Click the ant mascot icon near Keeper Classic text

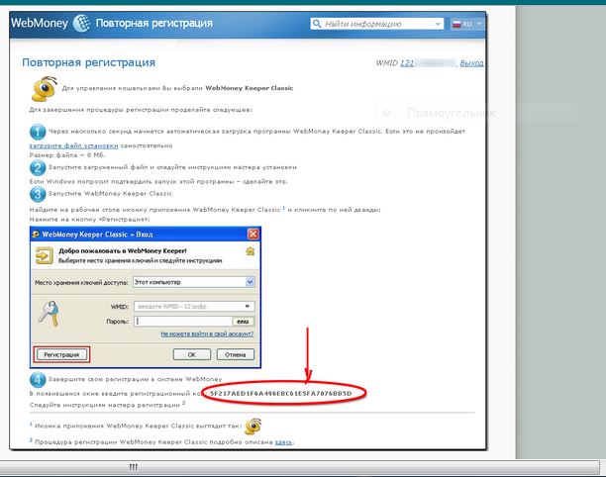[x=44, y=88]
